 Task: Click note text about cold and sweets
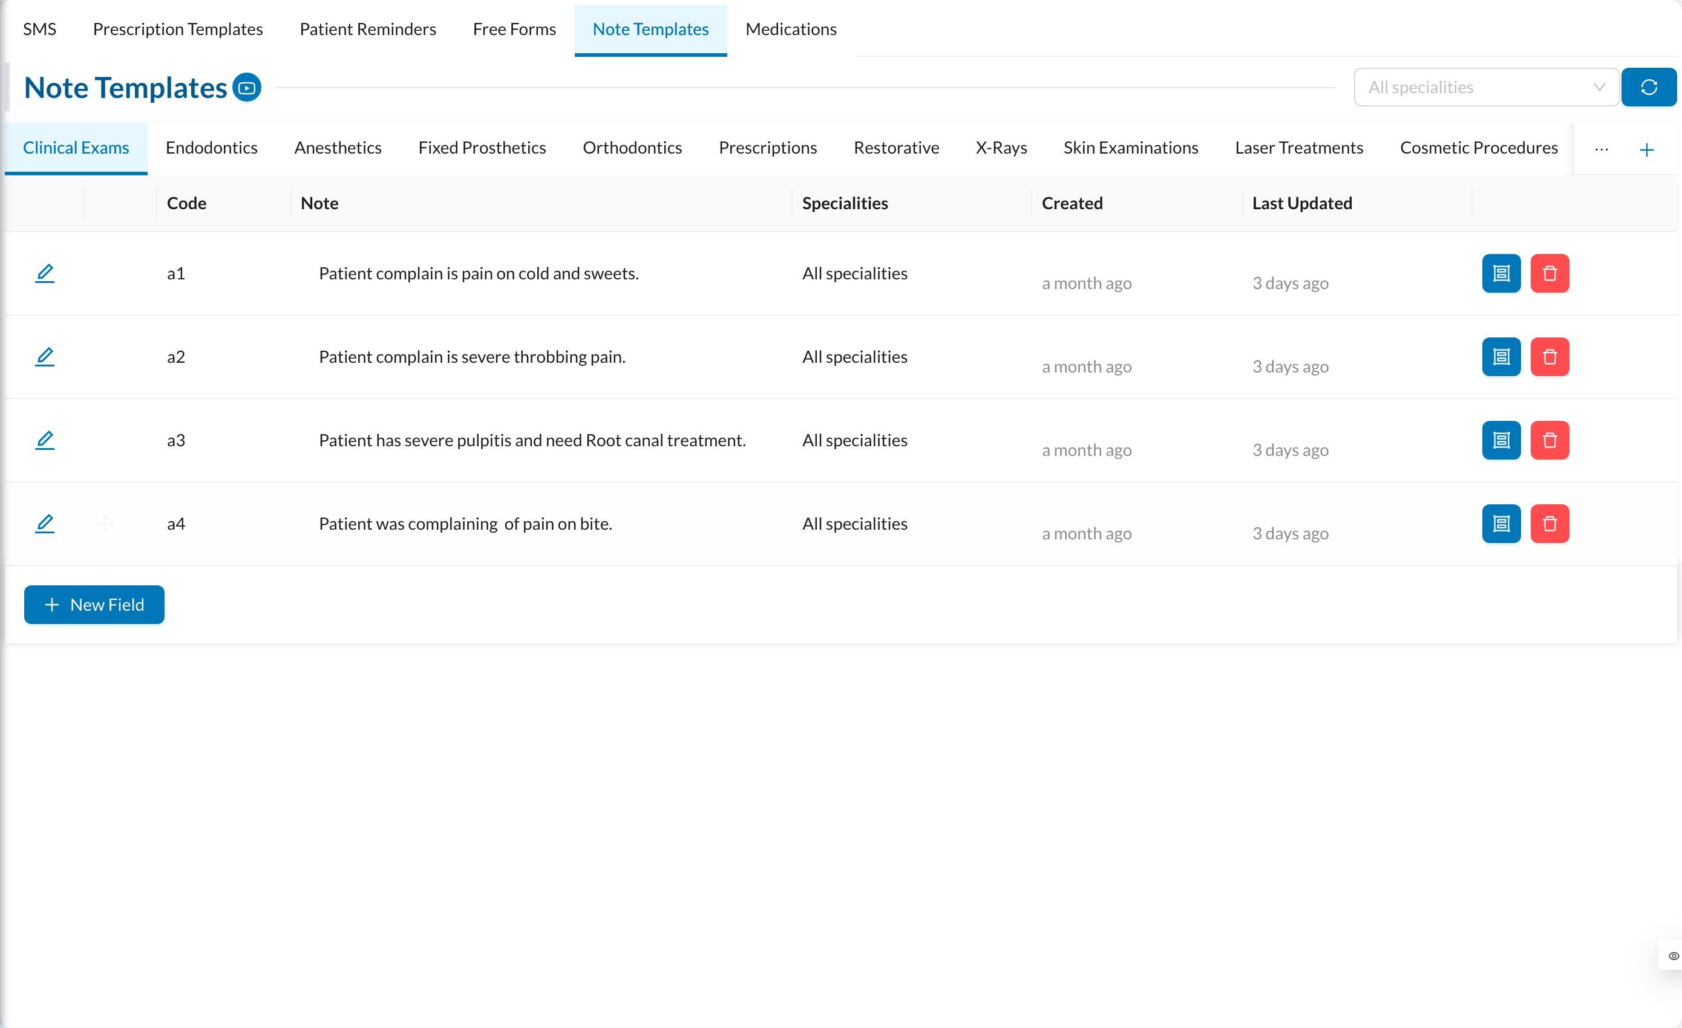(x=479, y=273)
